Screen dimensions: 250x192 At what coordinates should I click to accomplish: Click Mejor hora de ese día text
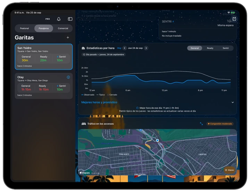click(x=159, y=108)
